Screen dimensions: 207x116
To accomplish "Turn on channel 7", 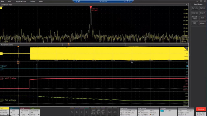I will coord(82,112).
